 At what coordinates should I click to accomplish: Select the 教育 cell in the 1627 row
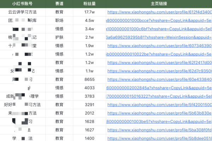[x=59, y=130]
